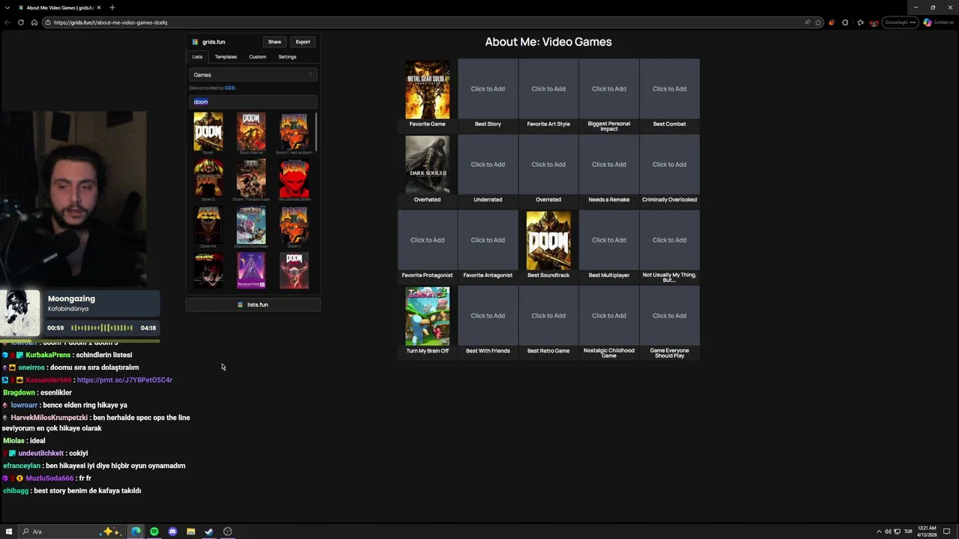Open the favorites list star icon

[860, 22]
